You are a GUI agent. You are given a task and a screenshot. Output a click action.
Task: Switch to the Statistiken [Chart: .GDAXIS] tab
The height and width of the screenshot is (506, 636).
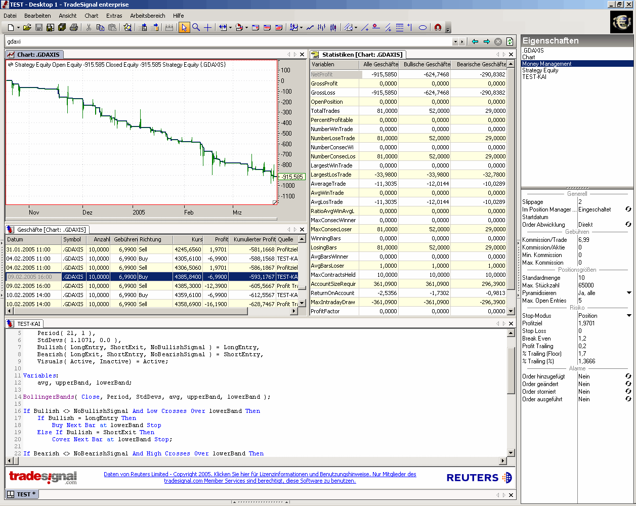pyautogui.click(x=358, y=54)
